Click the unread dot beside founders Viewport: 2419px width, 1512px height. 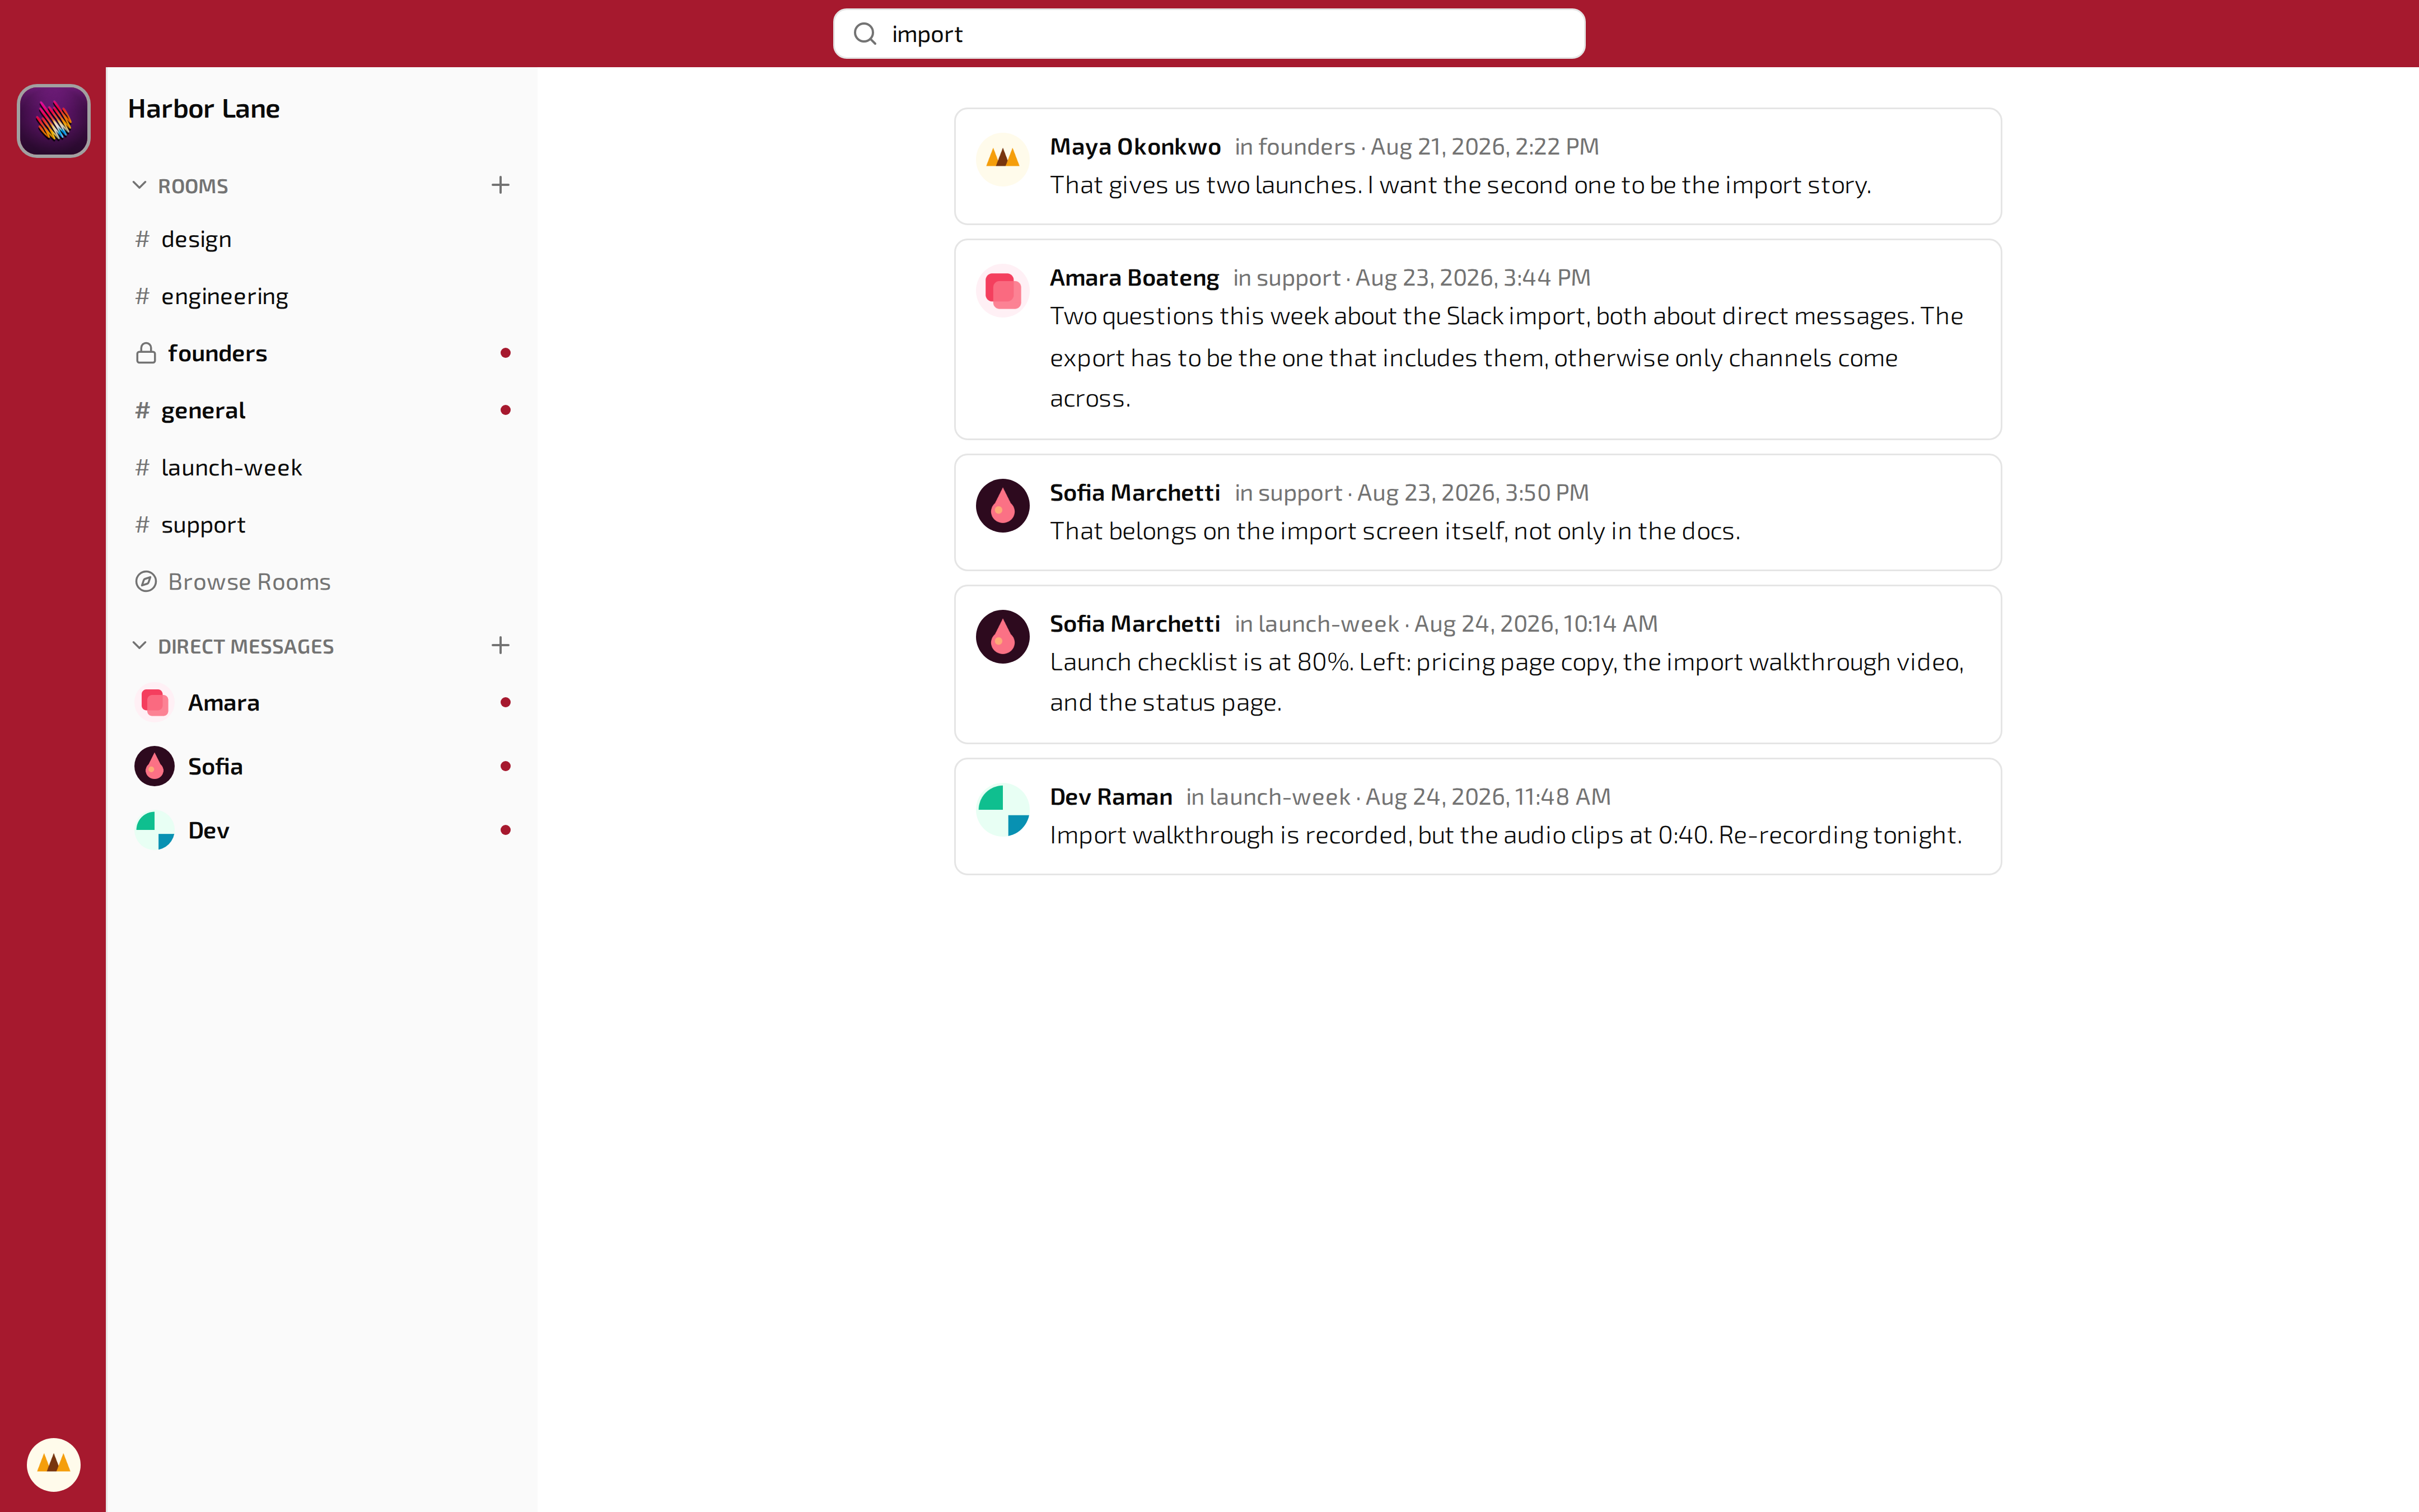coord(506,353)
